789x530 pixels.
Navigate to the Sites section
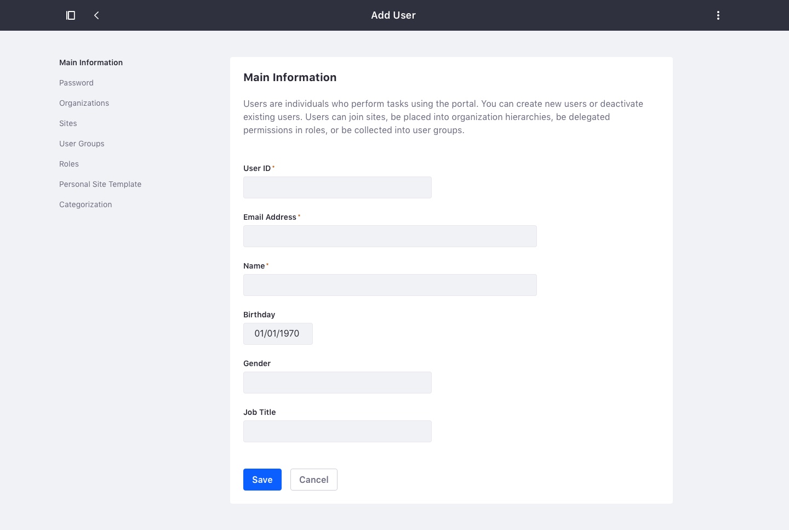[68, 123]
